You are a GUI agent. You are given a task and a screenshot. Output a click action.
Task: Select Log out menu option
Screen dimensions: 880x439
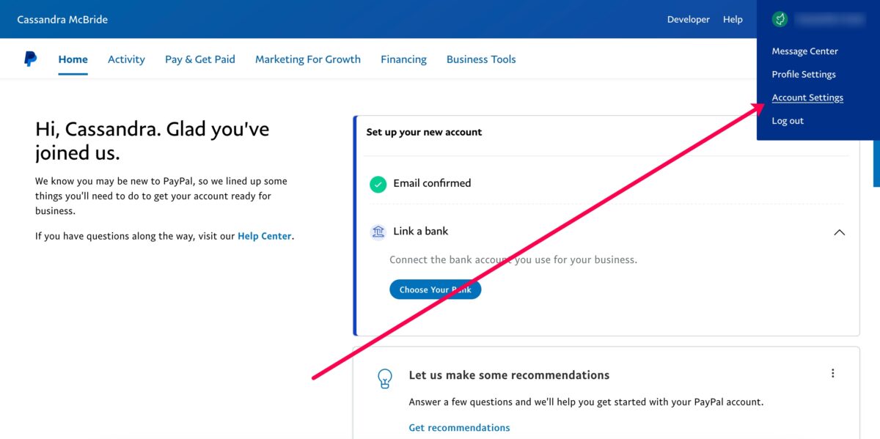point(788,121)
